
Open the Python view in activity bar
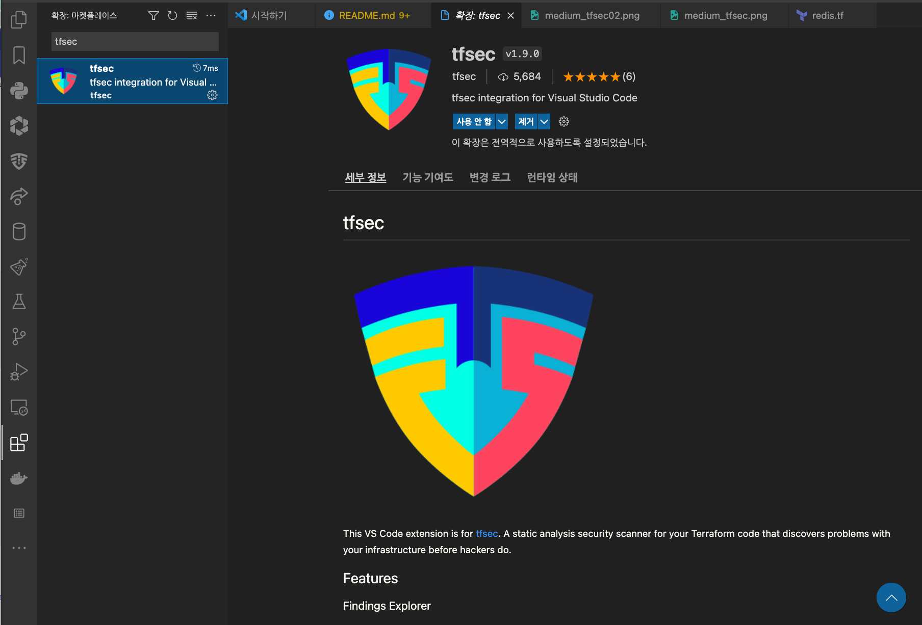[19, 90]
